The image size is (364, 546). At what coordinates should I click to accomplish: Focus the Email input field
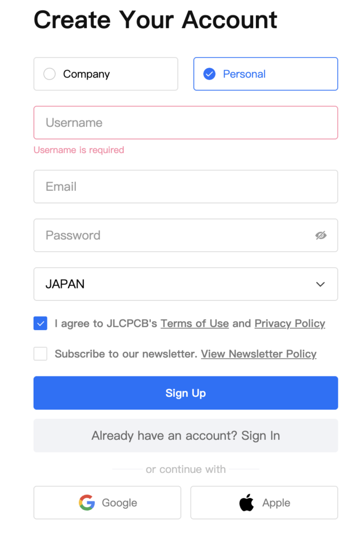[x=186, y=187]
